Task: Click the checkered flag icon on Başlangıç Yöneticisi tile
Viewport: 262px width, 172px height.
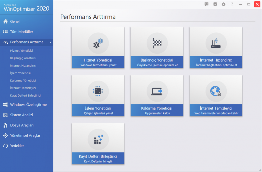Action: [157, 43]
